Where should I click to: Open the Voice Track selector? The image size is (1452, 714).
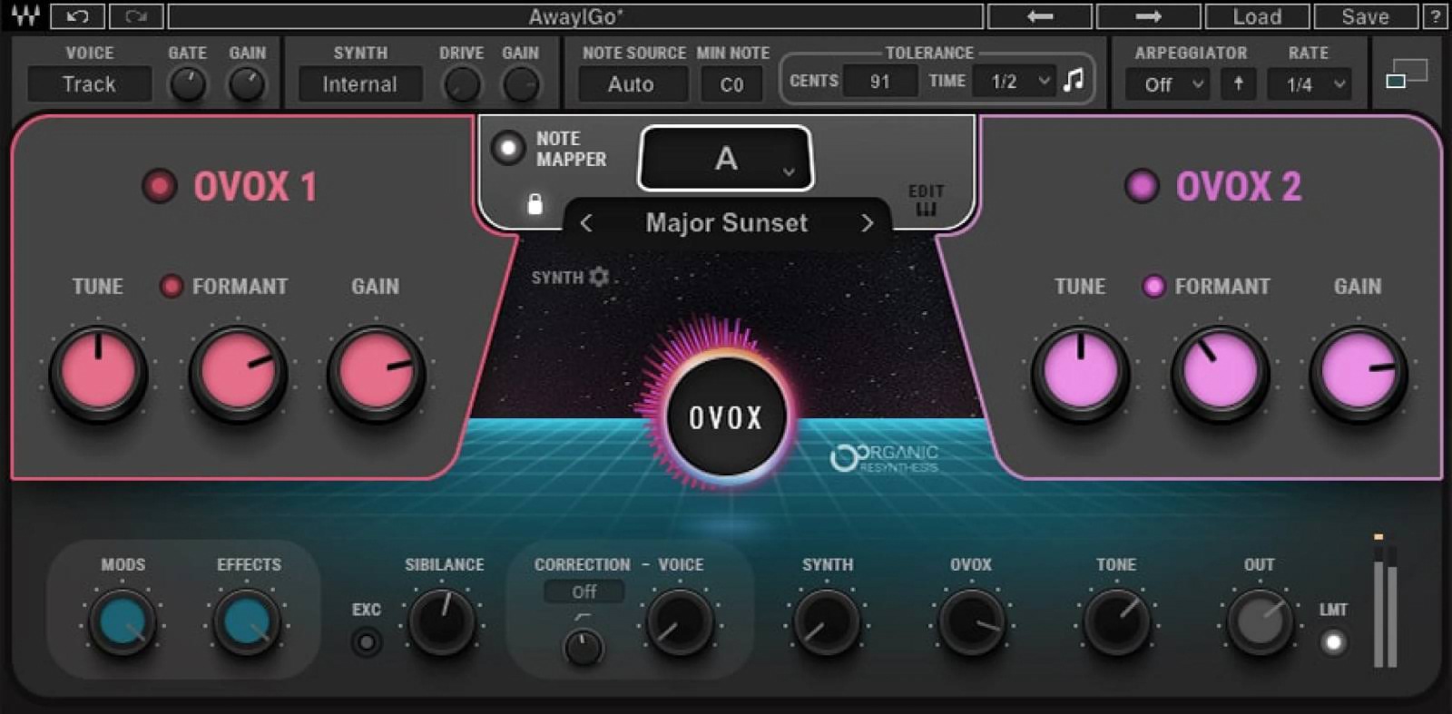(89, 84)
